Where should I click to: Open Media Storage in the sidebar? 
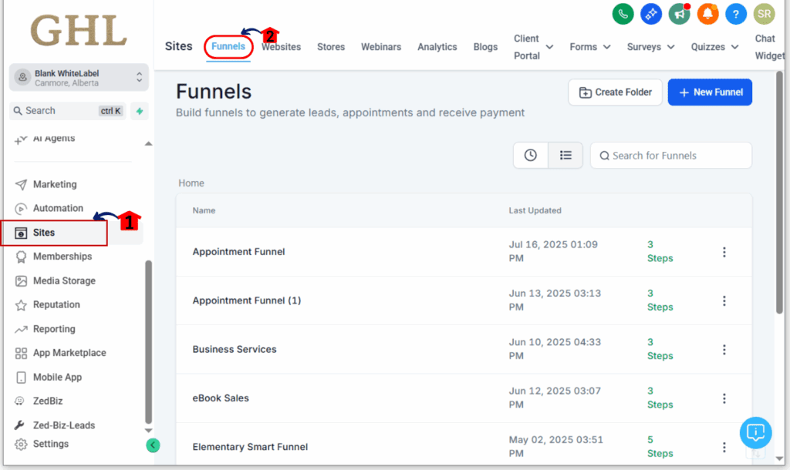pos(64,280)
